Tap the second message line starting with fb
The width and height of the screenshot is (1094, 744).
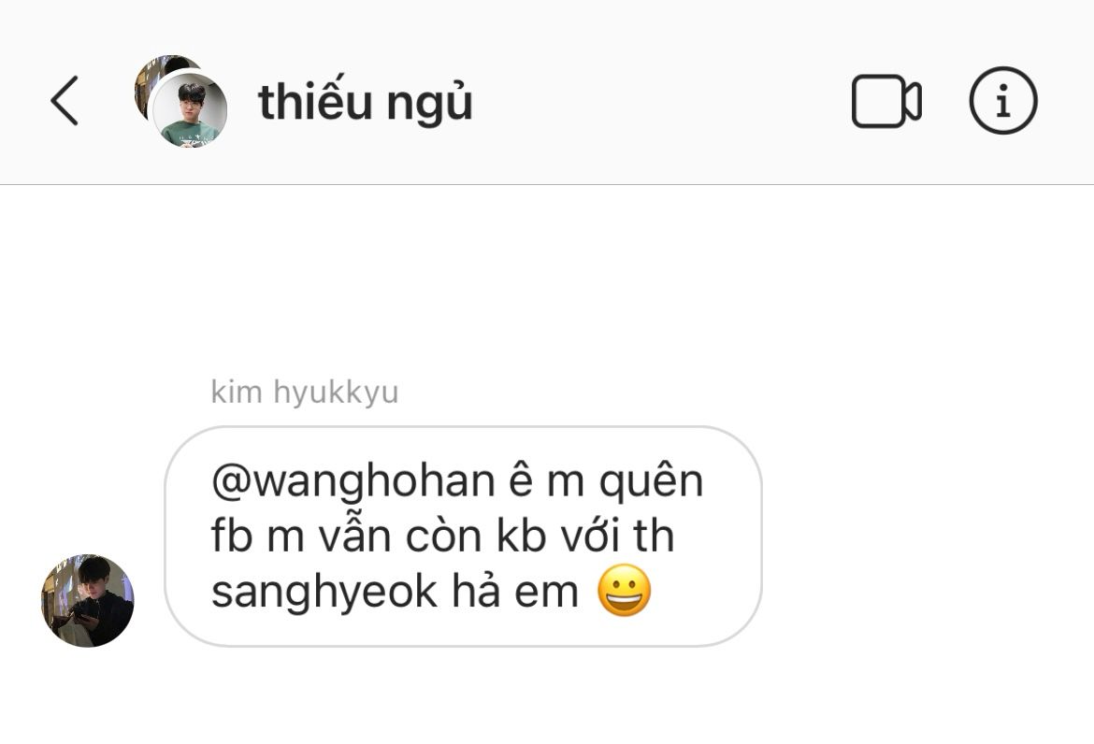[x=442, y=537]
